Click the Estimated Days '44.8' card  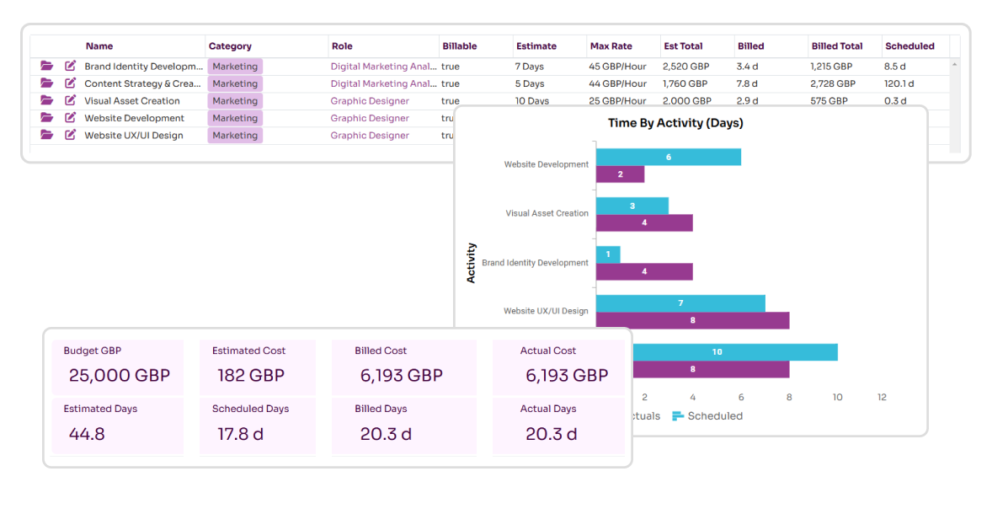(118, 426)
